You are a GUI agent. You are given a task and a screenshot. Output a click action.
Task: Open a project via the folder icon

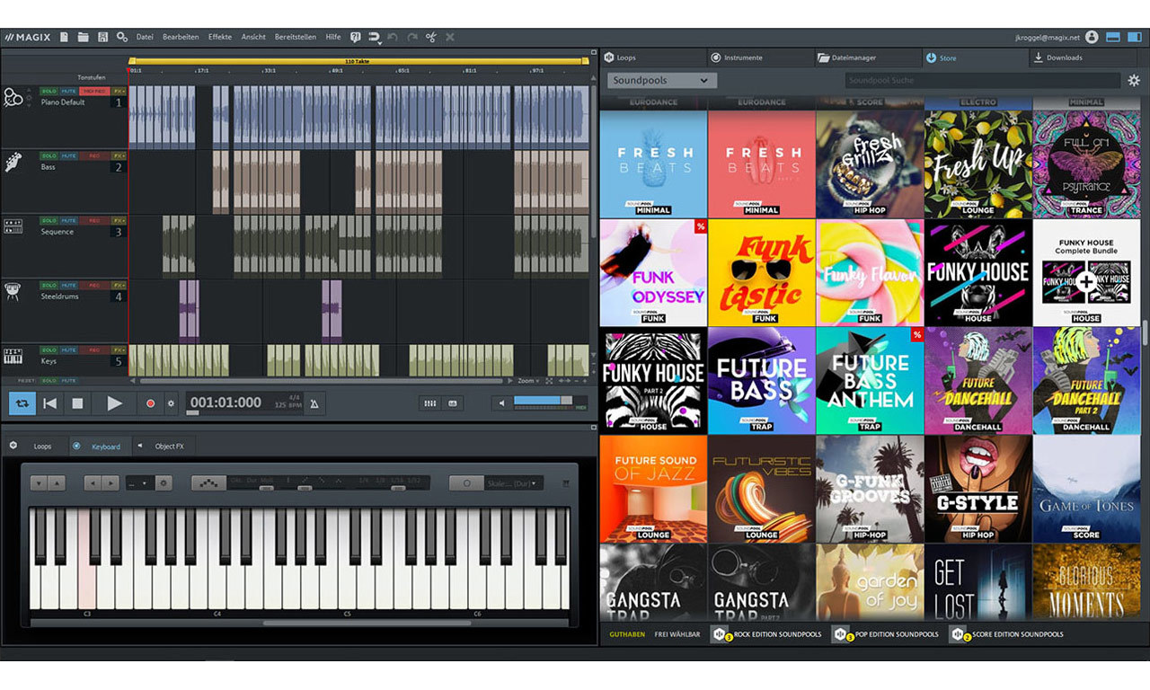pyautogui.click(x=83, y=37)
